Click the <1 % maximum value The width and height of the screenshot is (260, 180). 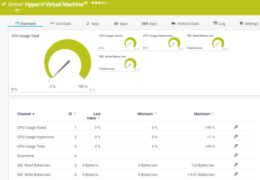click(211, 137)
